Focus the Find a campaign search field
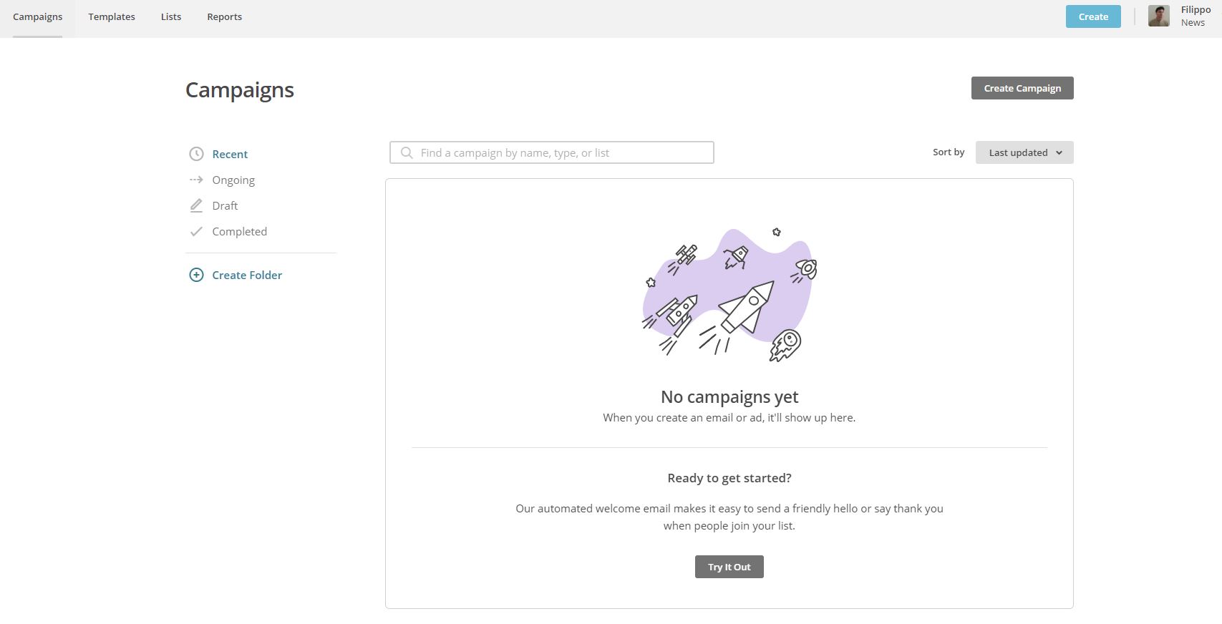The width and height of the screenshot is (1222, 624). [x=558, y=152]
